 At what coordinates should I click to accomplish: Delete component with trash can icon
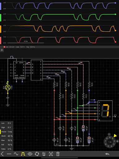coord(58,154)
